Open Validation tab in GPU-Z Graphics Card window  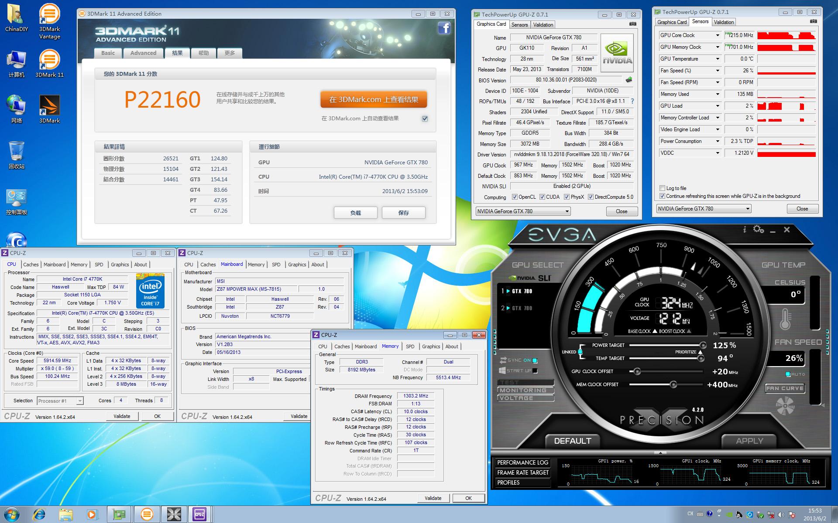(543, 25)
